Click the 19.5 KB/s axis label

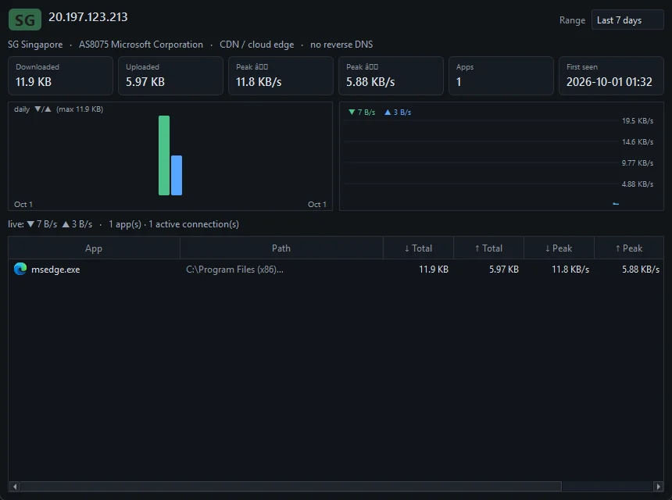(x=638, y=121)
